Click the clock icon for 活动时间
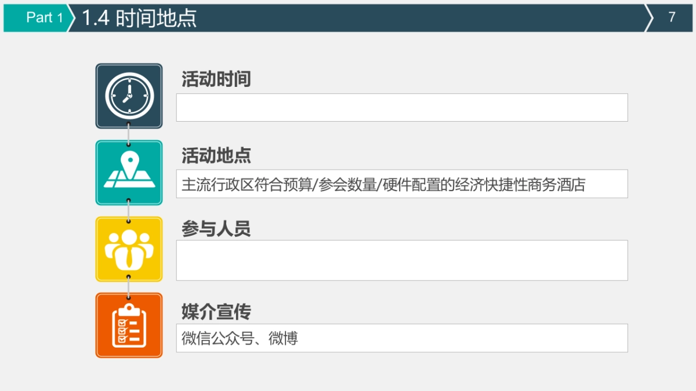Screen dimensions: 696x391 coord(129,96)
